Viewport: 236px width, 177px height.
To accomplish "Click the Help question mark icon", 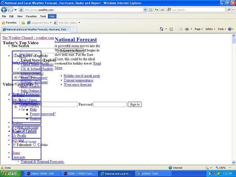I will point(230,29).
